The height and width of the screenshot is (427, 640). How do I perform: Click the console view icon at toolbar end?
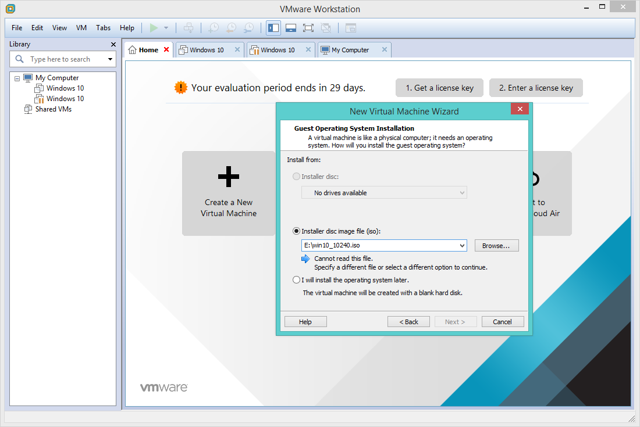[351, 28]
